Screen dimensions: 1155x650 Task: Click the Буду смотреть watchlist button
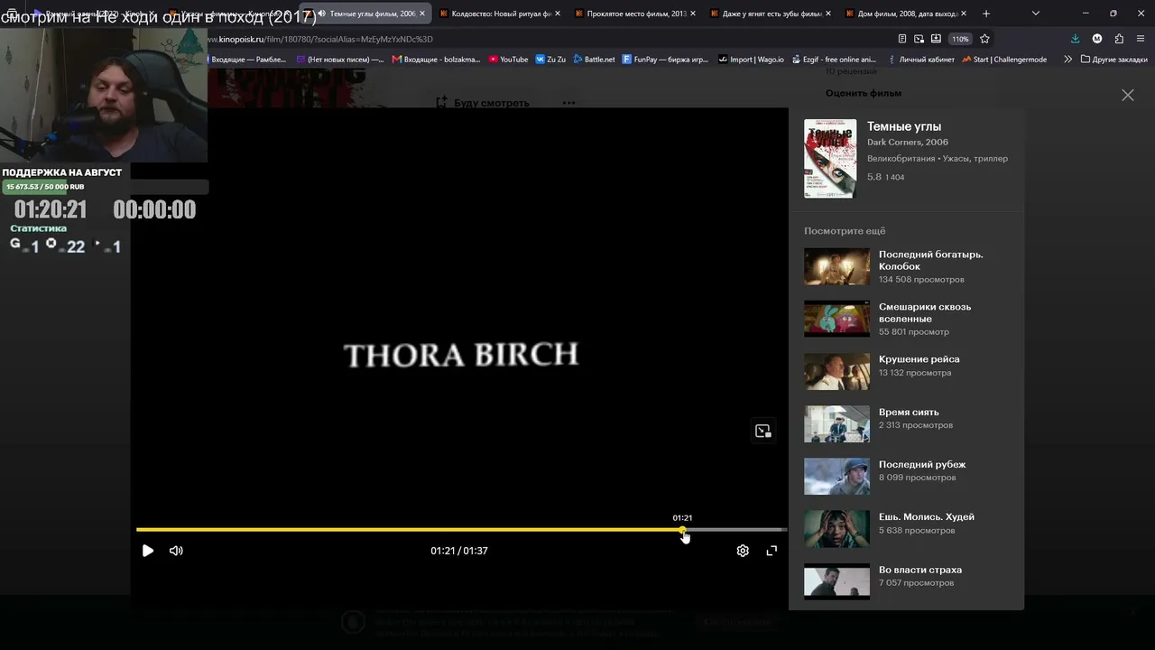click(483, 103)
